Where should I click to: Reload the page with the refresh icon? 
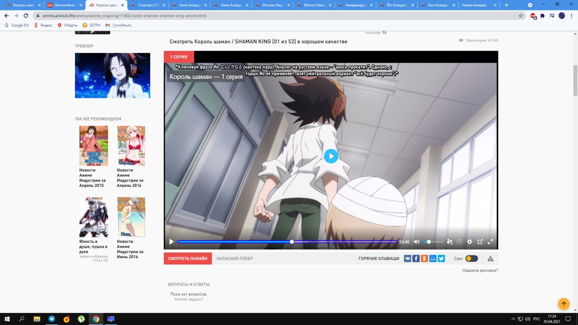(26, 15)
